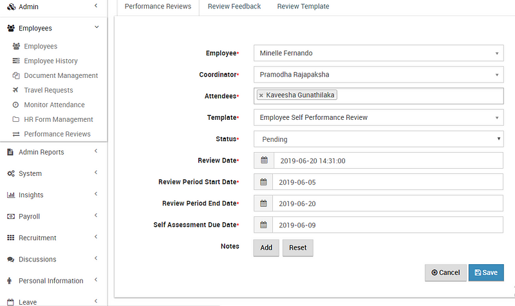Open HR Form Management menu item
515x306 pixels.
point(59,119)
